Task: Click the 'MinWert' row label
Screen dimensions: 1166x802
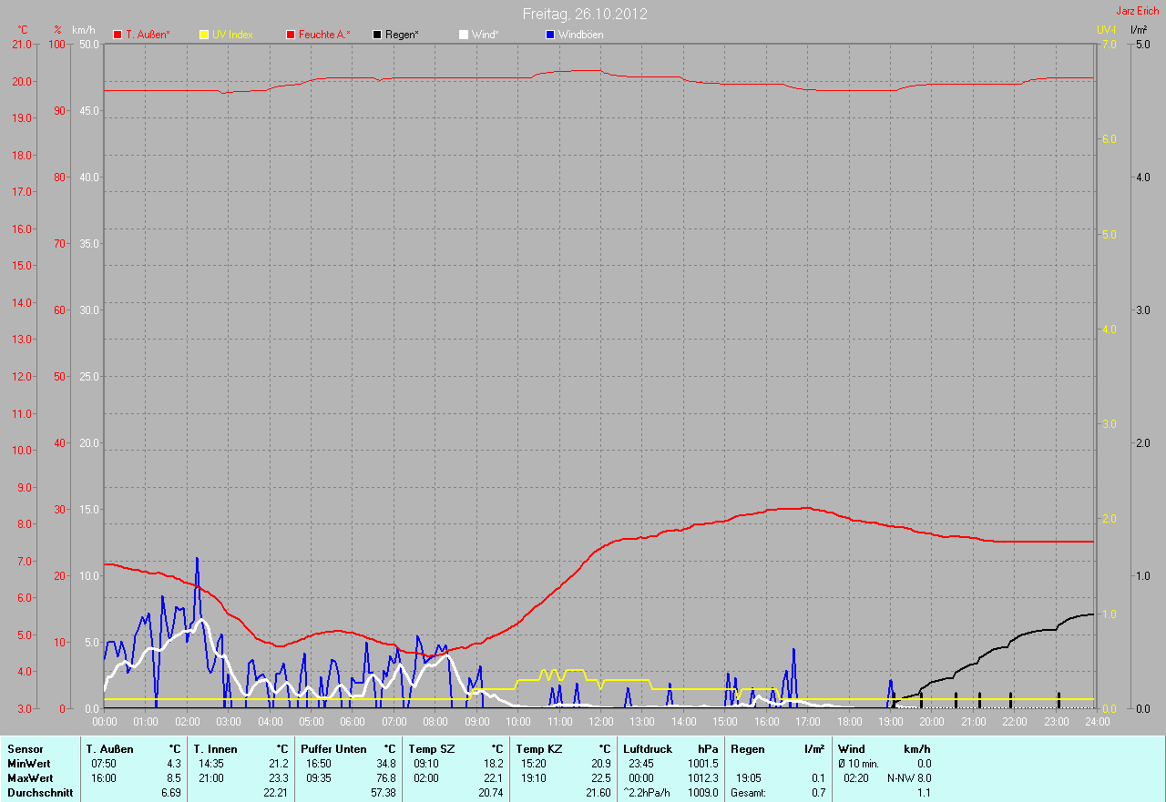Action: (29, 763)
